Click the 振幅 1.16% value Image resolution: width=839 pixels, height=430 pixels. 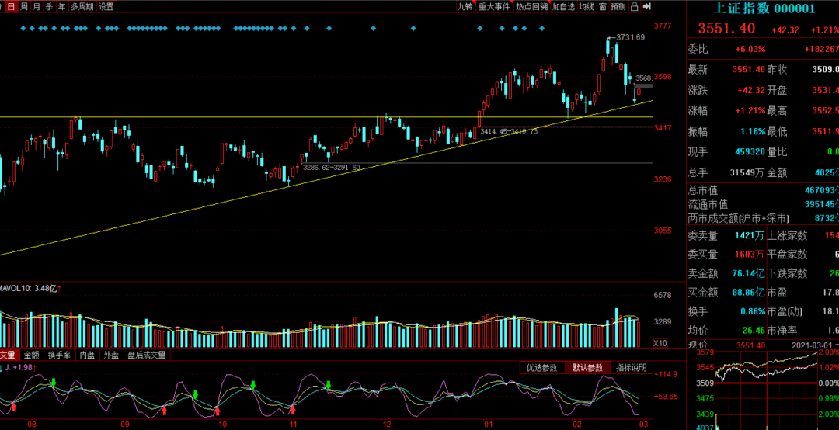coord(754,132)
